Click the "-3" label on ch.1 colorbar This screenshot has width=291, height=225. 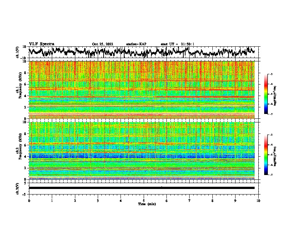(x=271, y=74)
